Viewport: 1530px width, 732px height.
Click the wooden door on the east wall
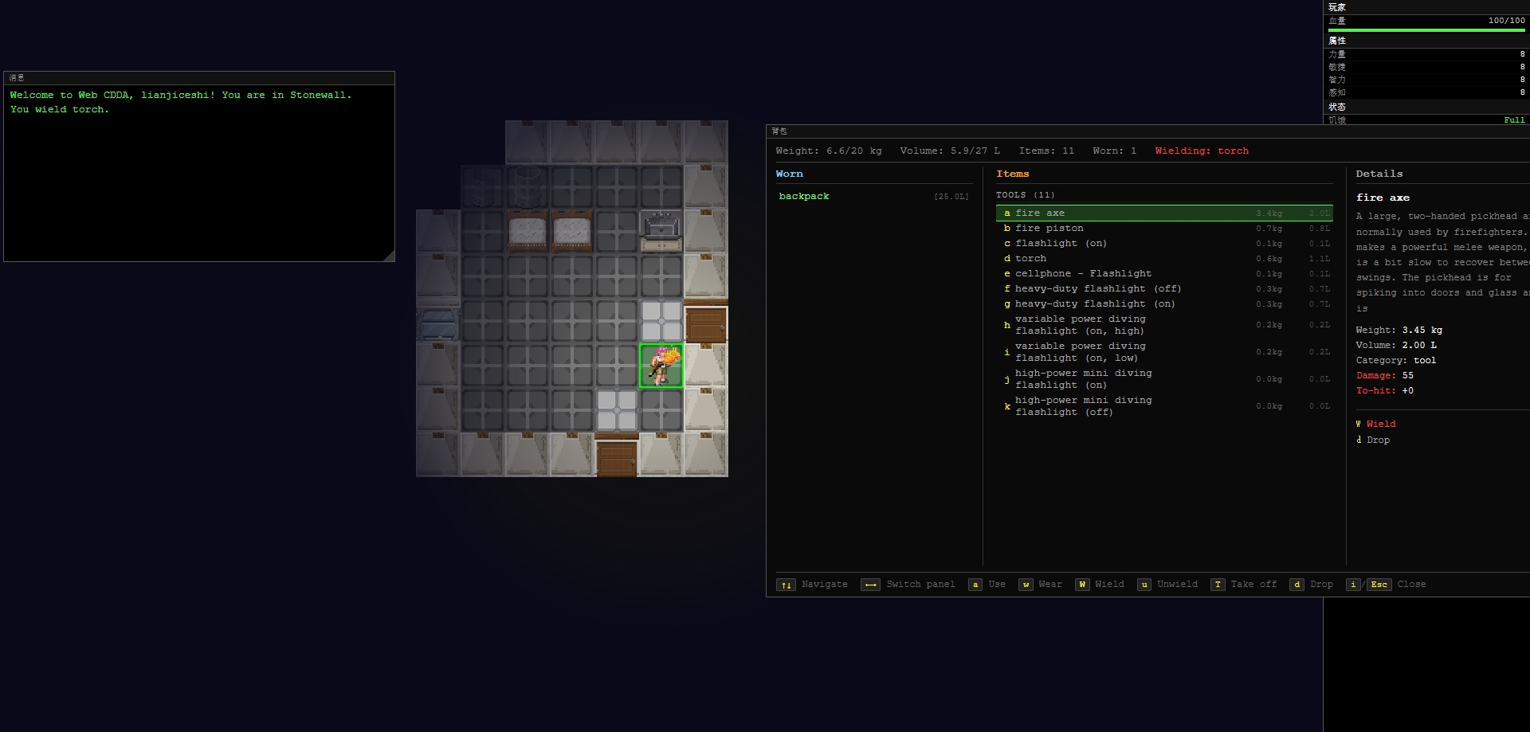(706, 321)
